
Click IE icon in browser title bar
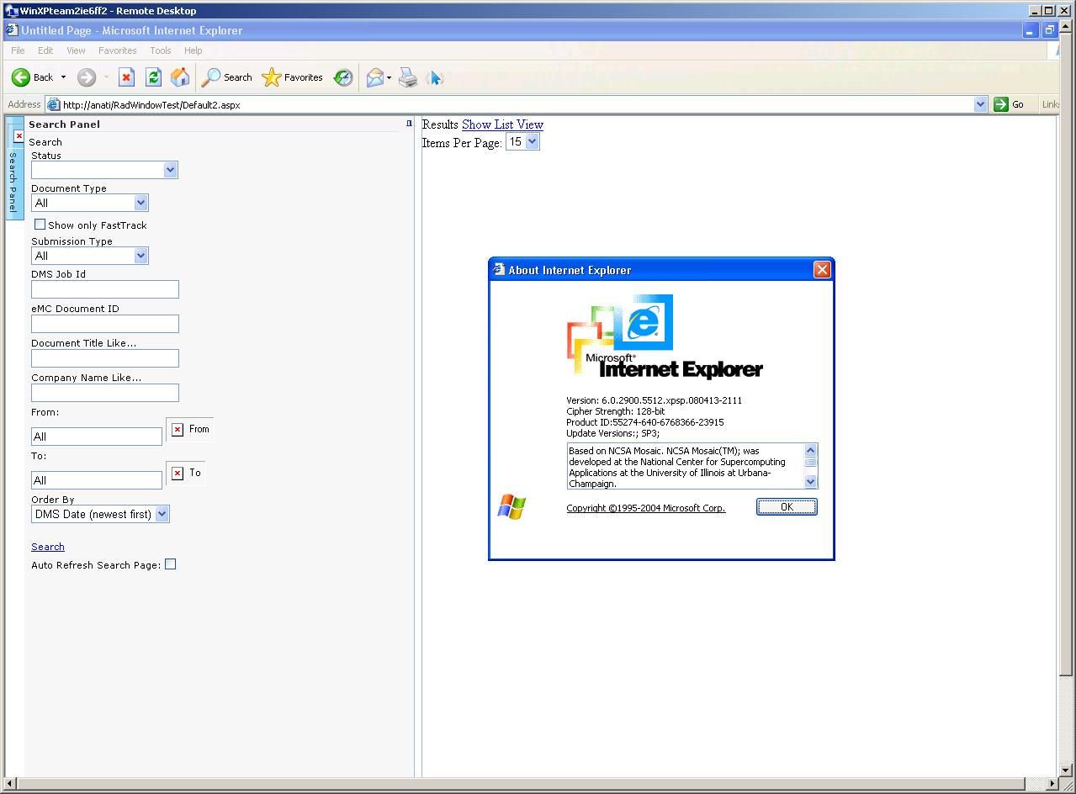(12, 30)
